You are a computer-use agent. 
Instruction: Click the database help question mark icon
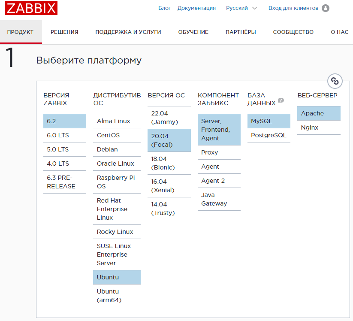[x=281, y=100]
